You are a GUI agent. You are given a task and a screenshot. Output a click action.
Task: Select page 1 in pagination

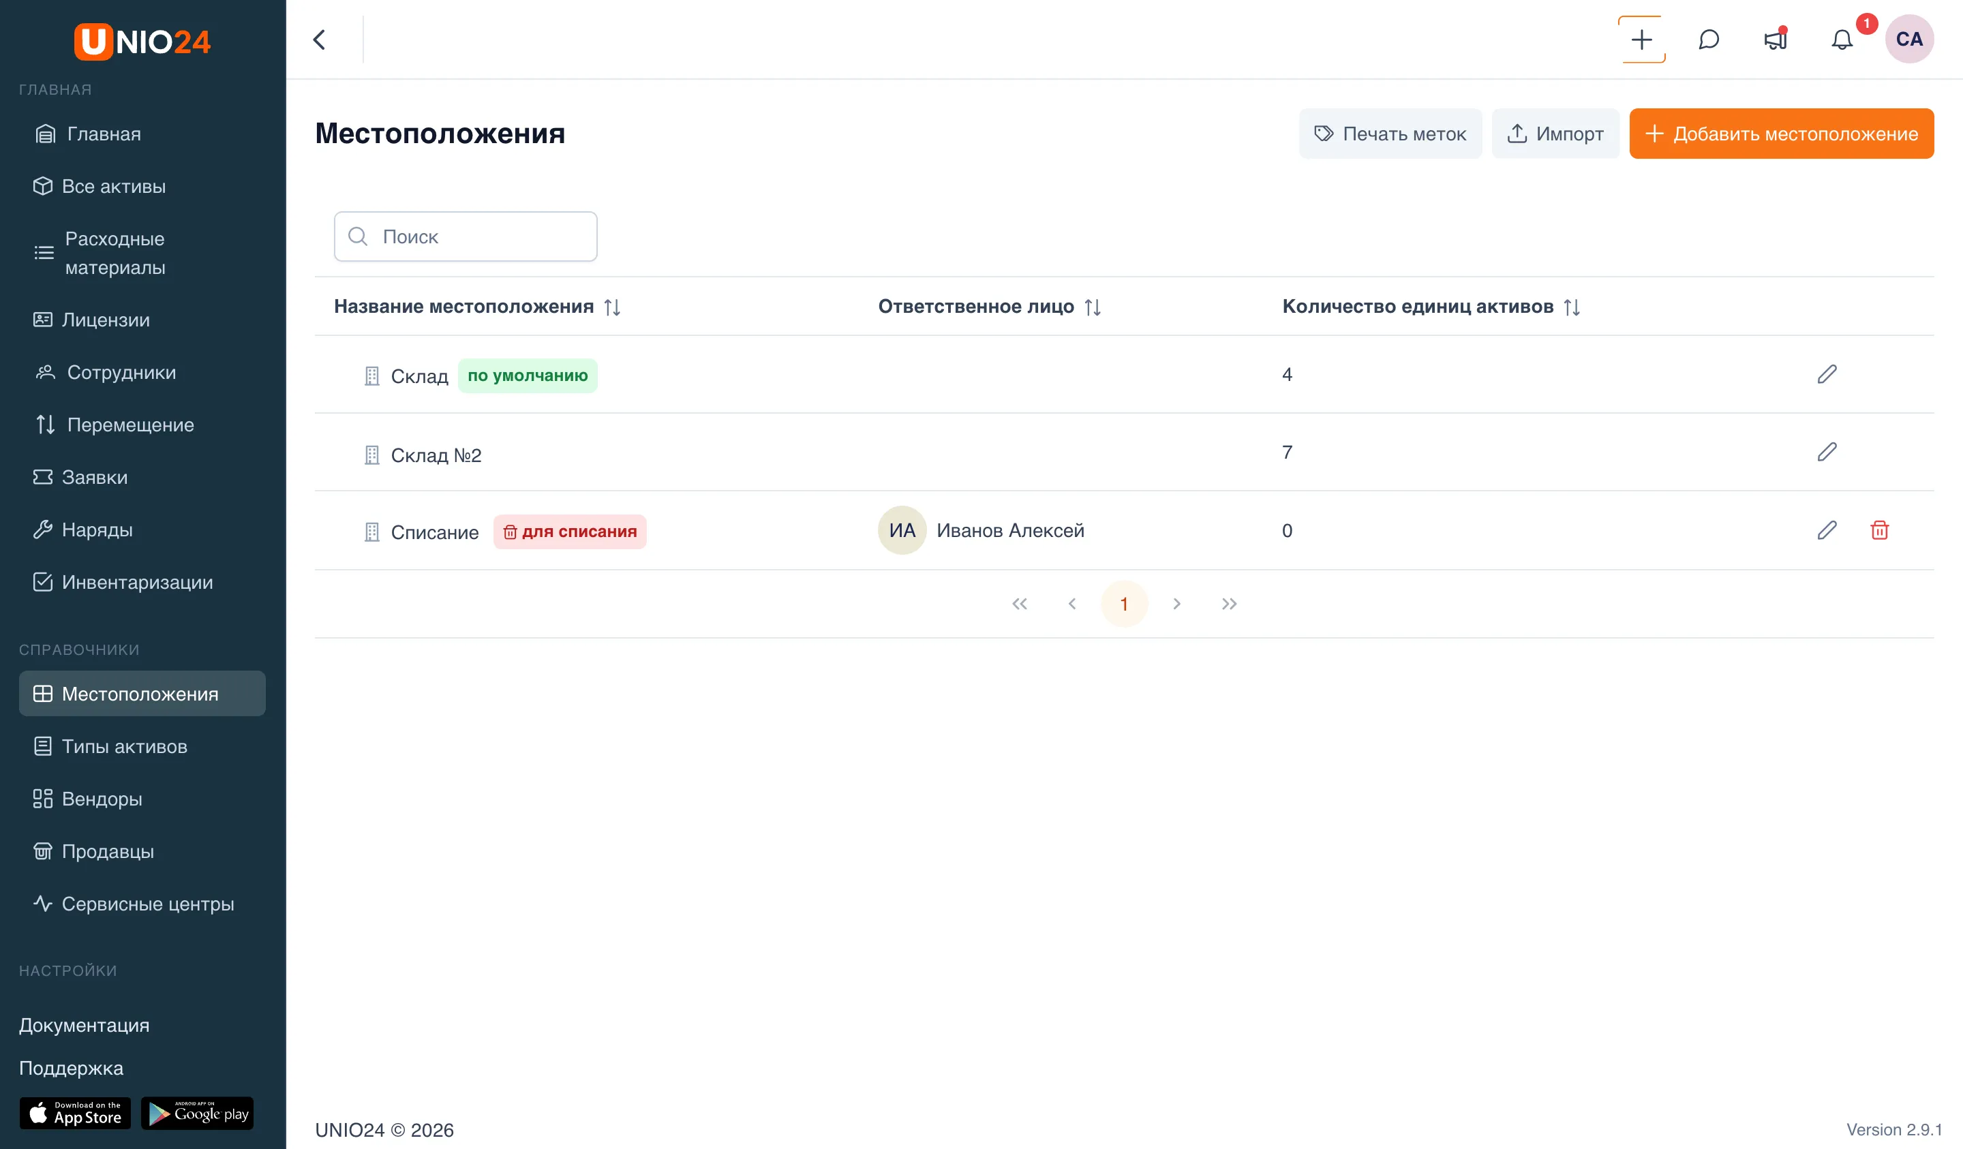point(1124,604)
